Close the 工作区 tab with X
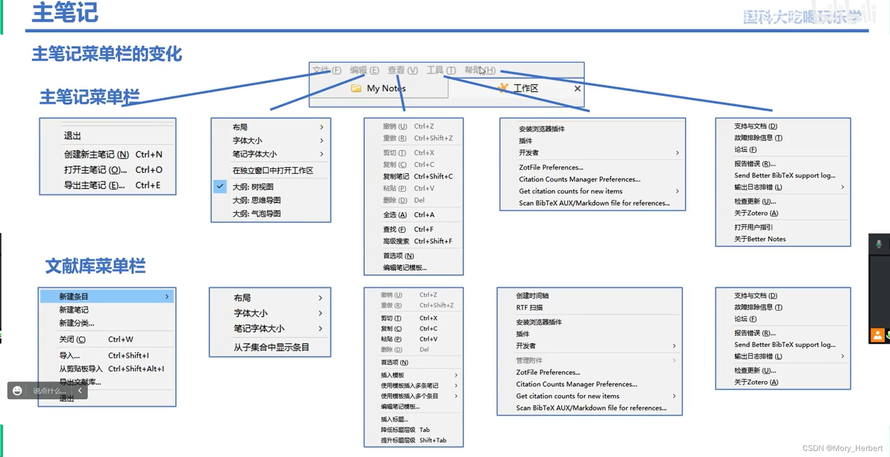This screenshot has height=457, width=890. tap(578, 88)
